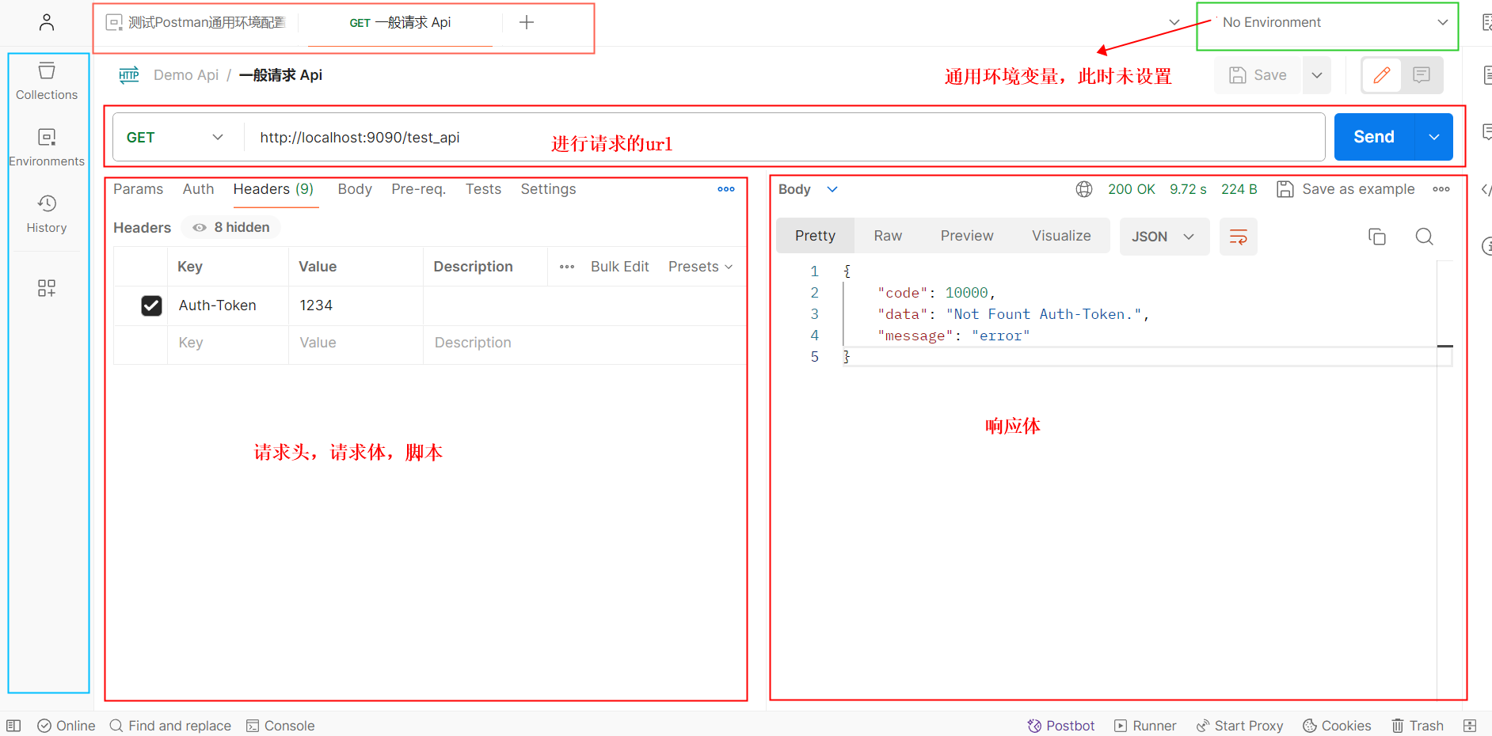Viewport: 1492px width, 736px height.
Task: Add a new request tab
Action: click(x=527, y=22)
